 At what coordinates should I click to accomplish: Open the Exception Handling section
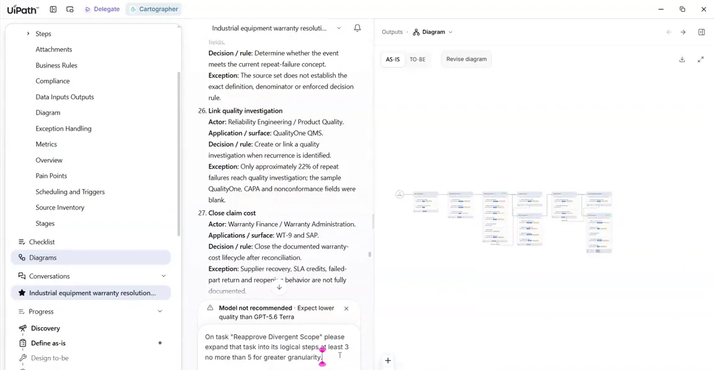(x=63, y=128)
